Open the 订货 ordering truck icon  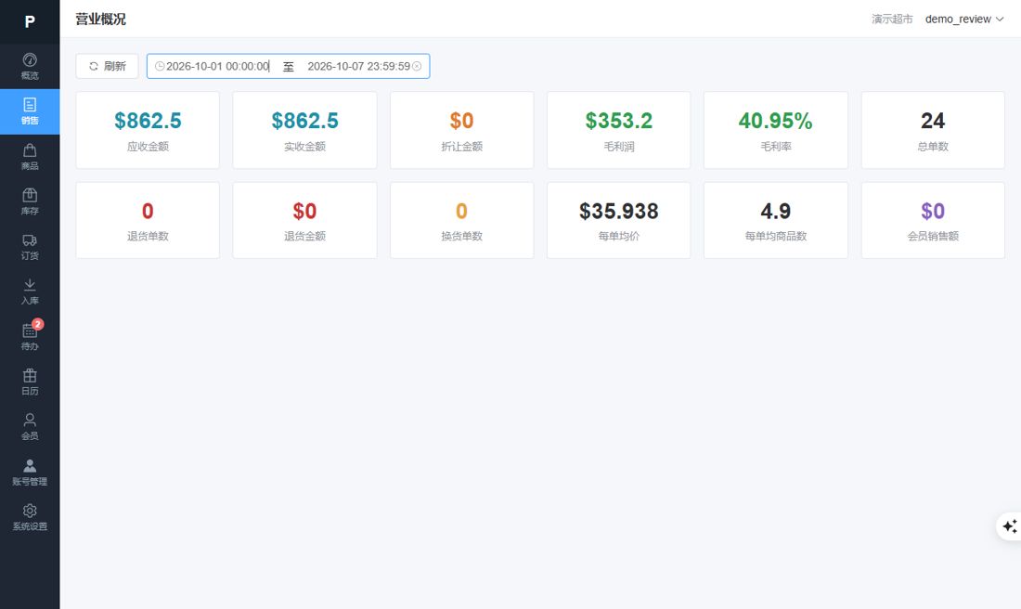pyautogui.click(x=30, y=247)
